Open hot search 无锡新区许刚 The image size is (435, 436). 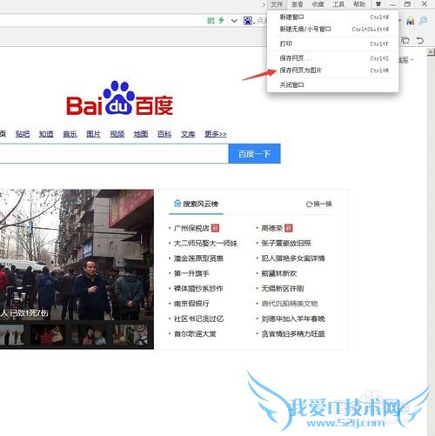point(283,288)
